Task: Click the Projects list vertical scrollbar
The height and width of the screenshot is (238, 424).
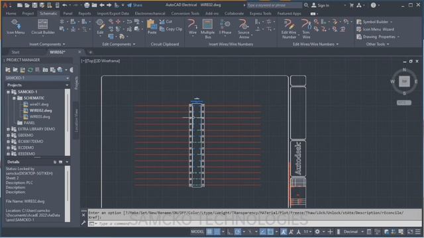Action: click(68, 122)
